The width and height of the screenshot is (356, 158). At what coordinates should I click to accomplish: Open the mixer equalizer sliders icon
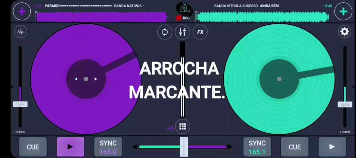182,32
